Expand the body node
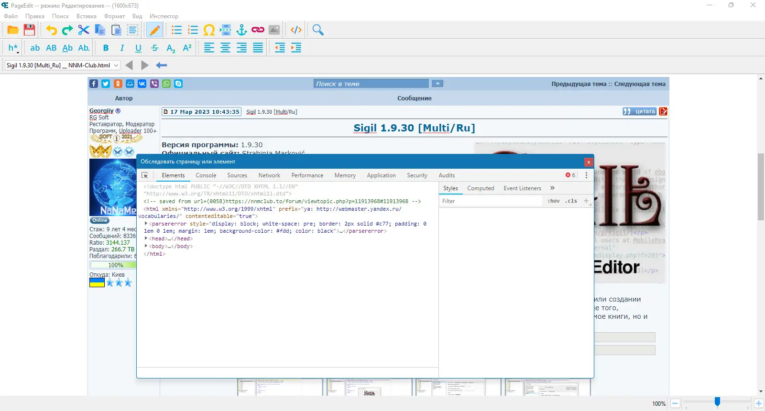The height and width of the screenshot is (411, 765). click(146, 246)
